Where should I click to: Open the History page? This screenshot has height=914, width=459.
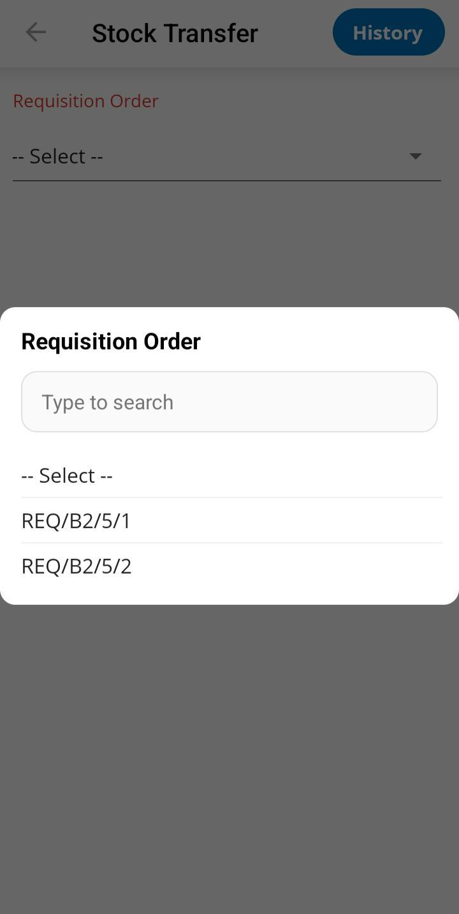coord(388,33)
